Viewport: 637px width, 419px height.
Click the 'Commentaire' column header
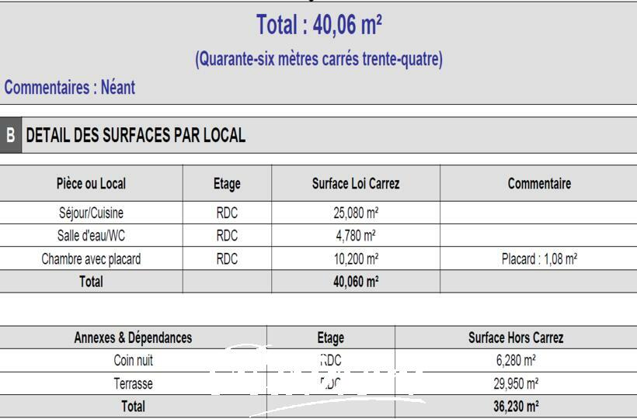pos(539,183)
